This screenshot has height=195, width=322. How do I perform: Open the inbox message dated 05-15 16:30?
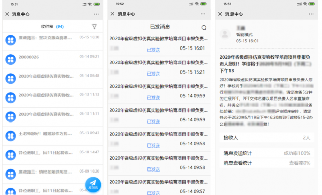click(53, 41)
